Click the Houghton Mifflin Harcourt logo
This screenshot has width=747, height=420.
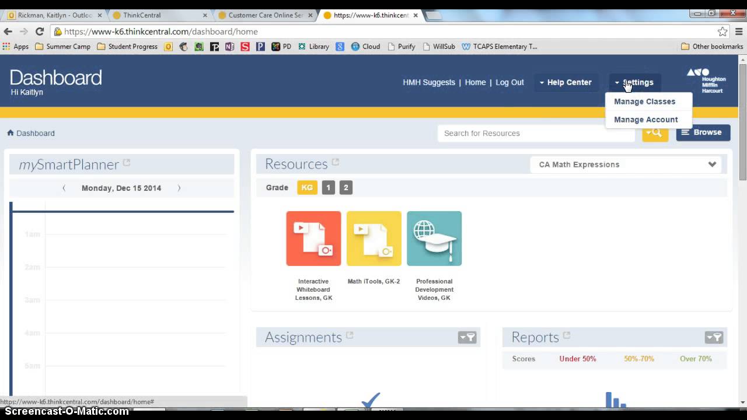pos(706,81)
